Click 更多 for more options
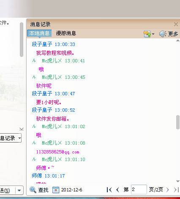The width and height of the screenshot is (180, 199). click(173, 34)
